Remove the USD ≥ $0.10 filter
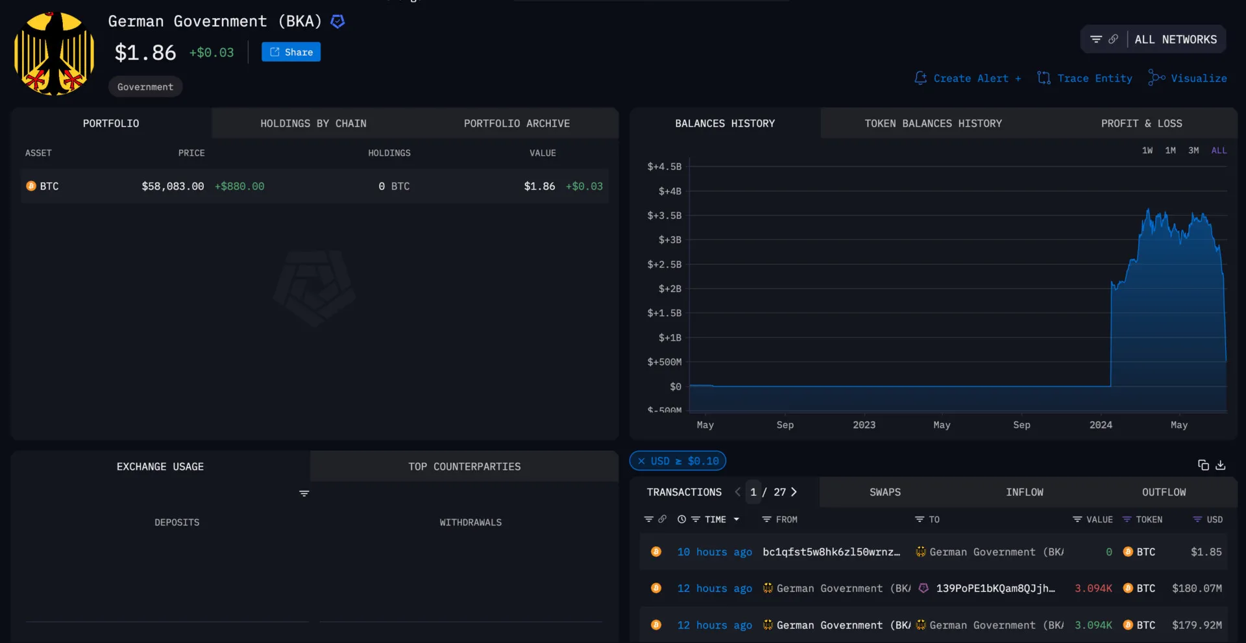The width and height of the screenshot is (1246, 643). point(641,461)
